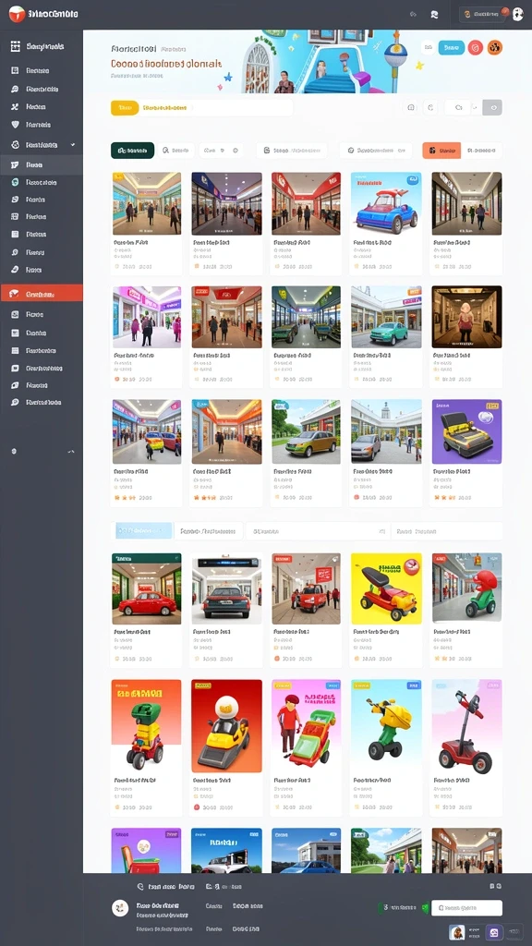Click the grid icon at the top of the sidebar
Viewport: 532px width, 946px height.
(16, 46)
